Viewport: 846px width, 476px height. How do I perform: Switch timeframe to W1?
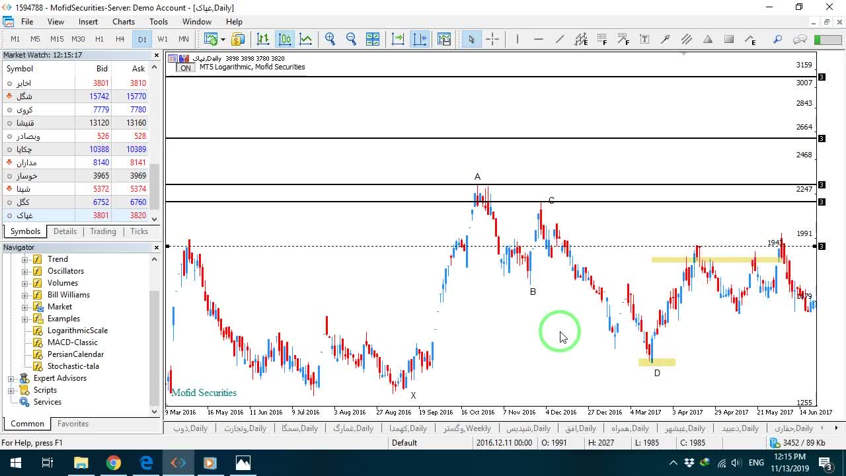(x=163, y=39)
